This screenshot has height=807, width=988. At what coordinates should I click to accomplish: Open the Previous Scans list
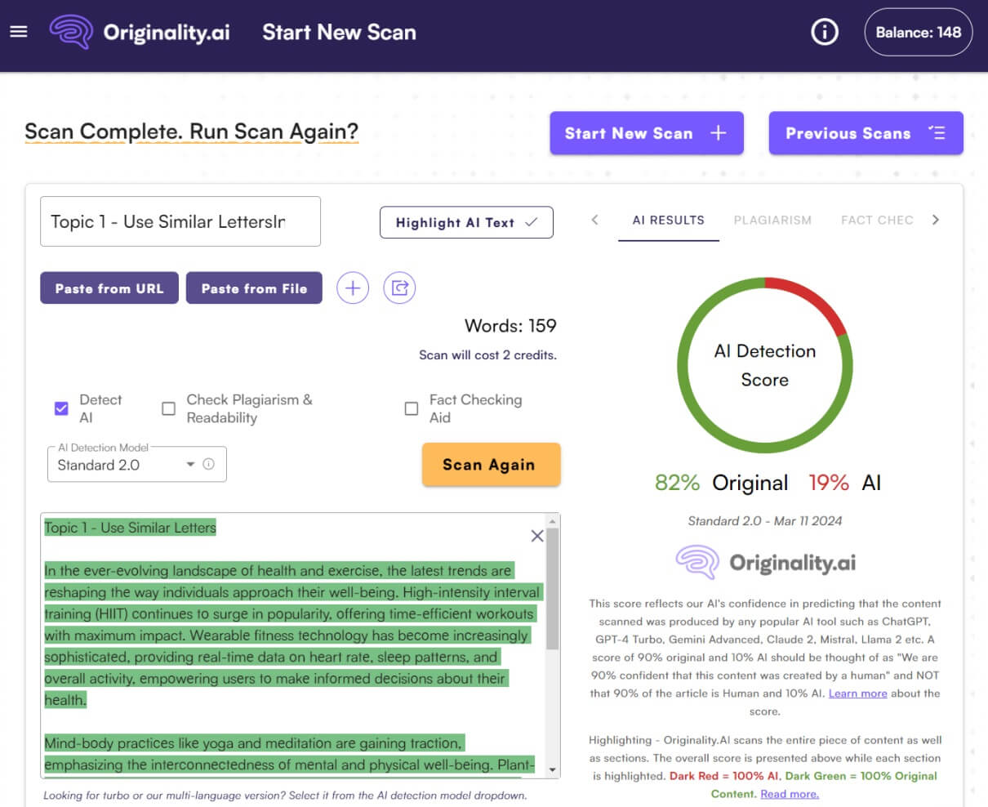[x=866, y=133]
